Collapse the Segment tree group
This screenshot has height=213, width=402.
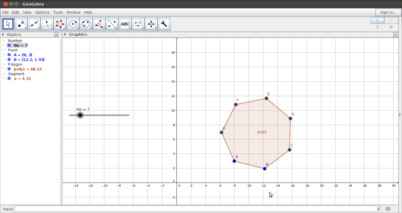click(4, 74)
